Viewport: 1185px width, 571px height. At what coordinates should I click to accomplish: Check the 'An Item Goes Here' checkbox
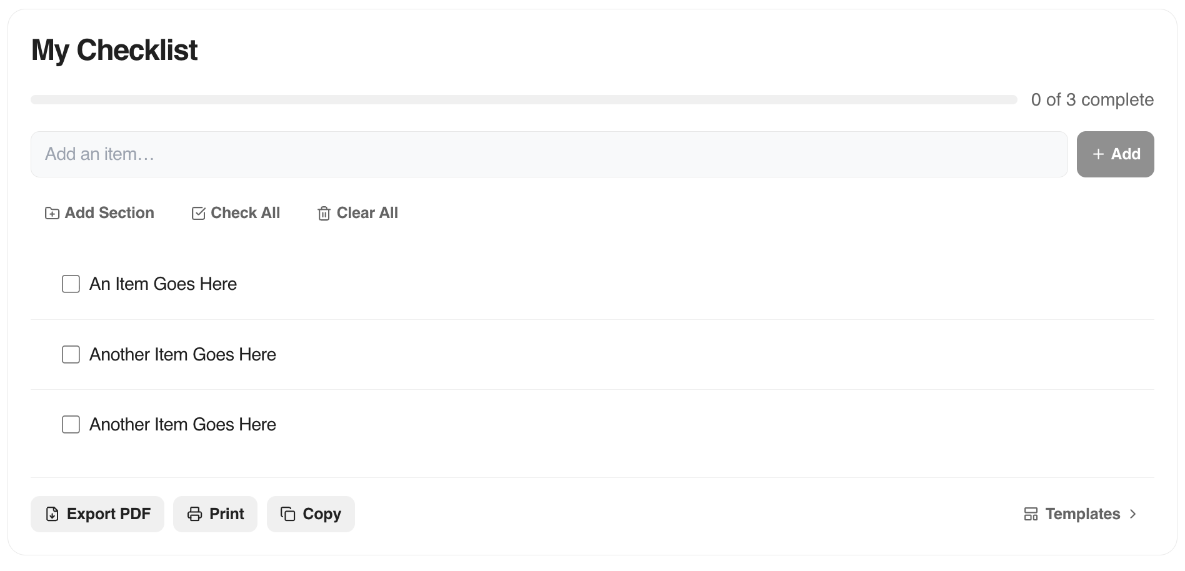point(71,284)
